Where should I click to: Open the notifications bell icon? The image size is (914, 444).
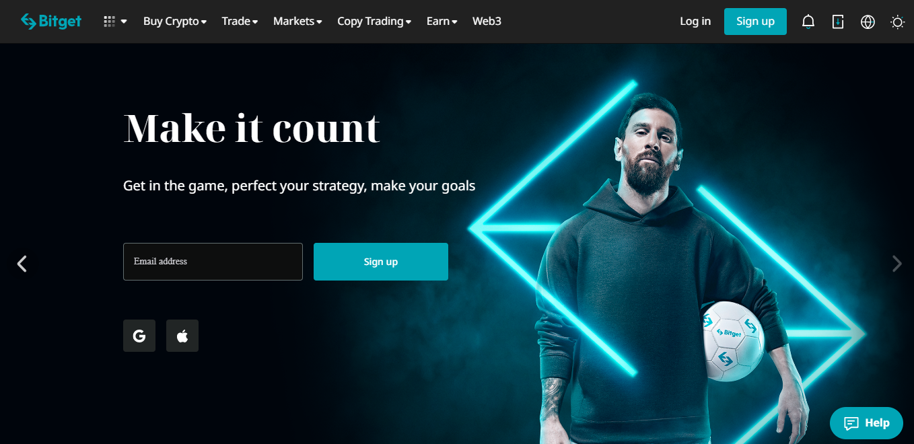pyautogui.click(x=808, y=22)
